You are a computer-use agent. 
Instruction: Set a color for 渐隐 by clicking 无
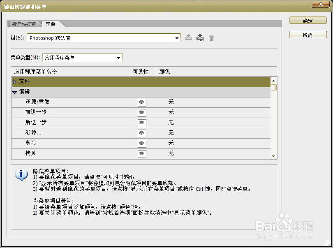point(171,133)
